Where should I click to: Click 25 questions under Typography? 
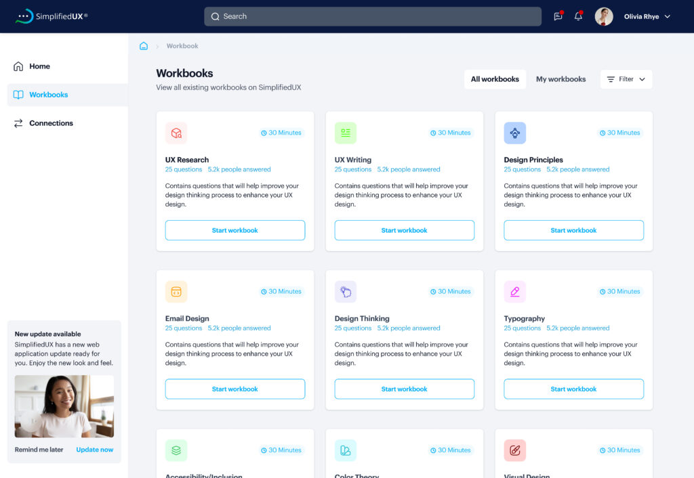click(x=523, y=328)
